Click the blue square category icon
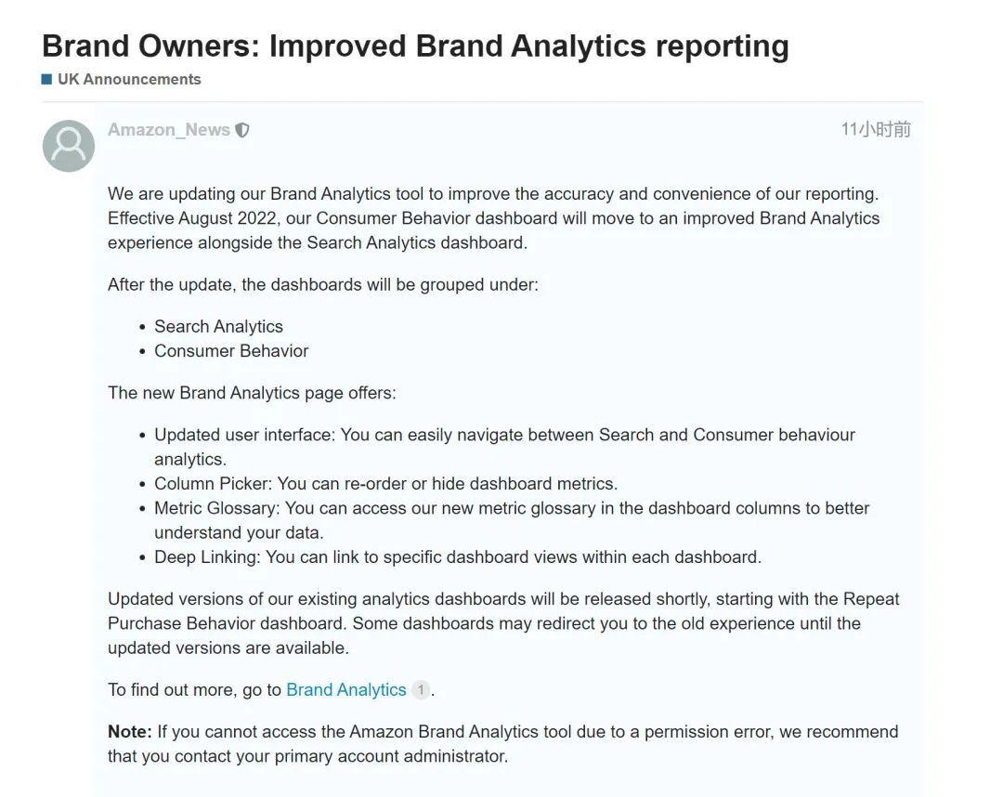This screenshot has width=1003, height=797. coord(46,80)
